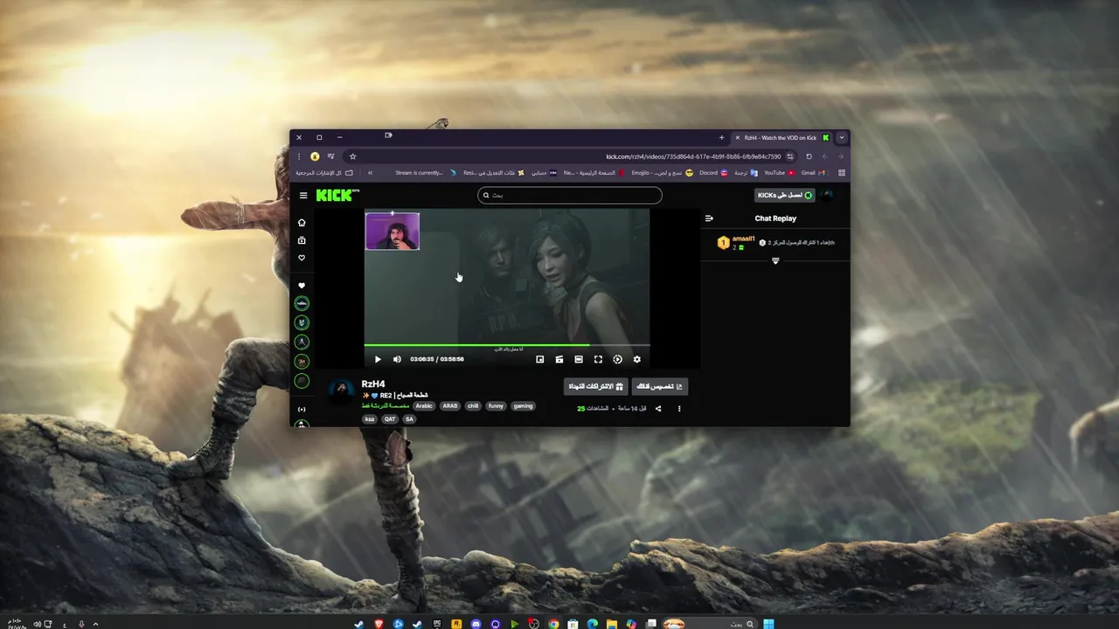Select the gaming tag

523,406
